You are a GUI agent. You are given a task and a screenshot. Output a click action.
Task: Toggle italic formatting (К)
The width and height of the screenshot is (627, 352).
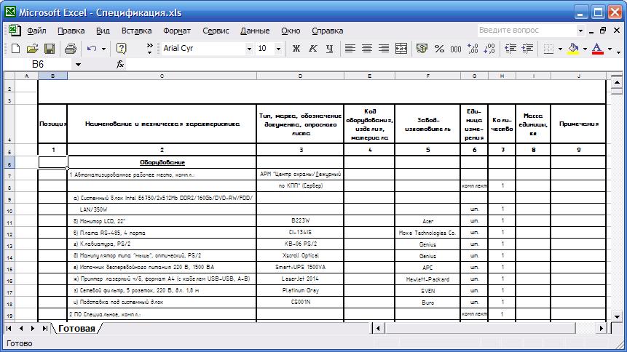pyautogui.click(x=313, y=49)
